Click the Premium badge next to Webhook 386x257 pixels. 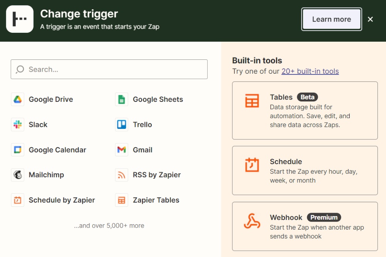[324, 217]
